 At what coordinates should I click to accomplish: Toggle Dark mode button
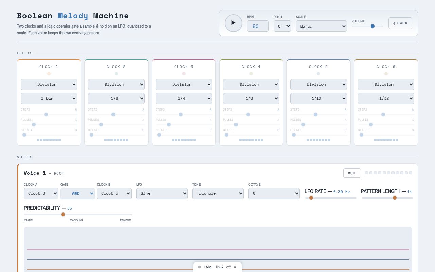tap(400, 23)
